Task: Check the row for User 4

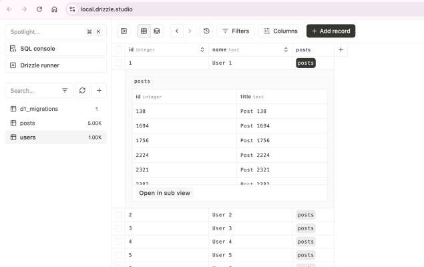Action: (x=118, y=242)
